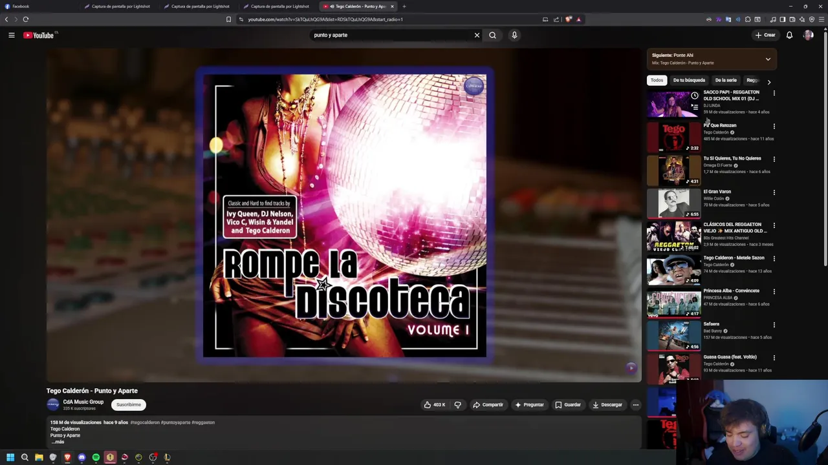Switch to first Captura de pantalla tab
The height and width of the screenshot is (465, 828).
pos(120,6)
